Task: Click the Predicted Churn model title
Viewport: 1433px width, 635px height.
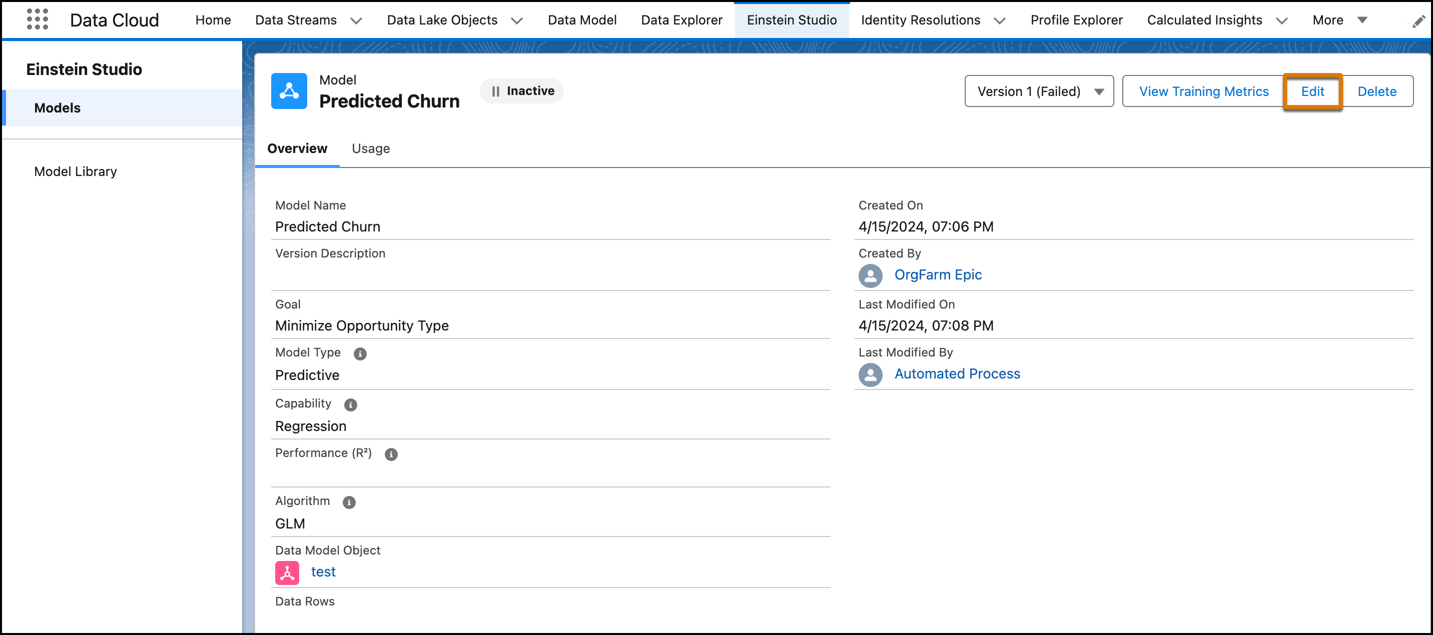Action: [x=389, y=101]
